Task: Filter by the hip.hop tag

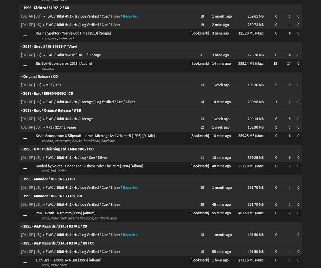Action: (48, 68)
